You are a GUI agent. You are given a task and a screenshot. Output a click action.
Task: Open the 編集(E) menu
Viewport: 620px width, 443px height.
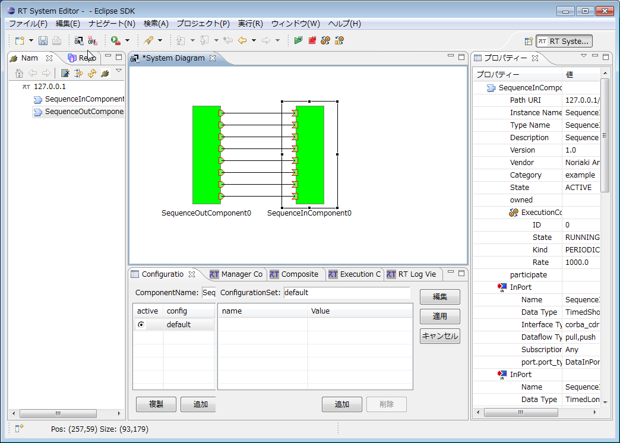pos(68,24)
